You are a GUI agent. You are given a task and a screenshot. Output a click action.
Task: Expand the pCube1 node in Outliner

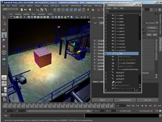click(x=106, y=82)
